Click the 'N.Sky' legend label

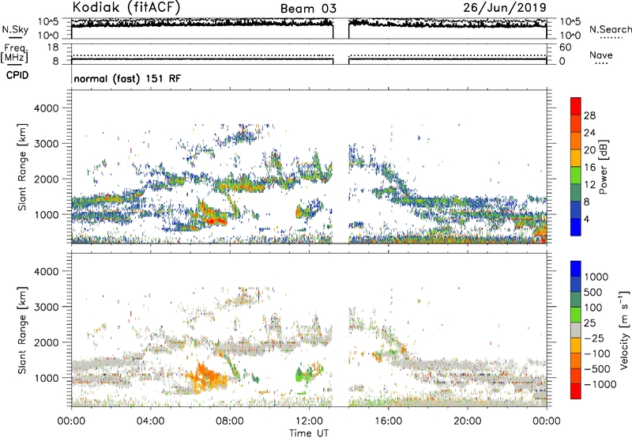[x=15, y=29]
